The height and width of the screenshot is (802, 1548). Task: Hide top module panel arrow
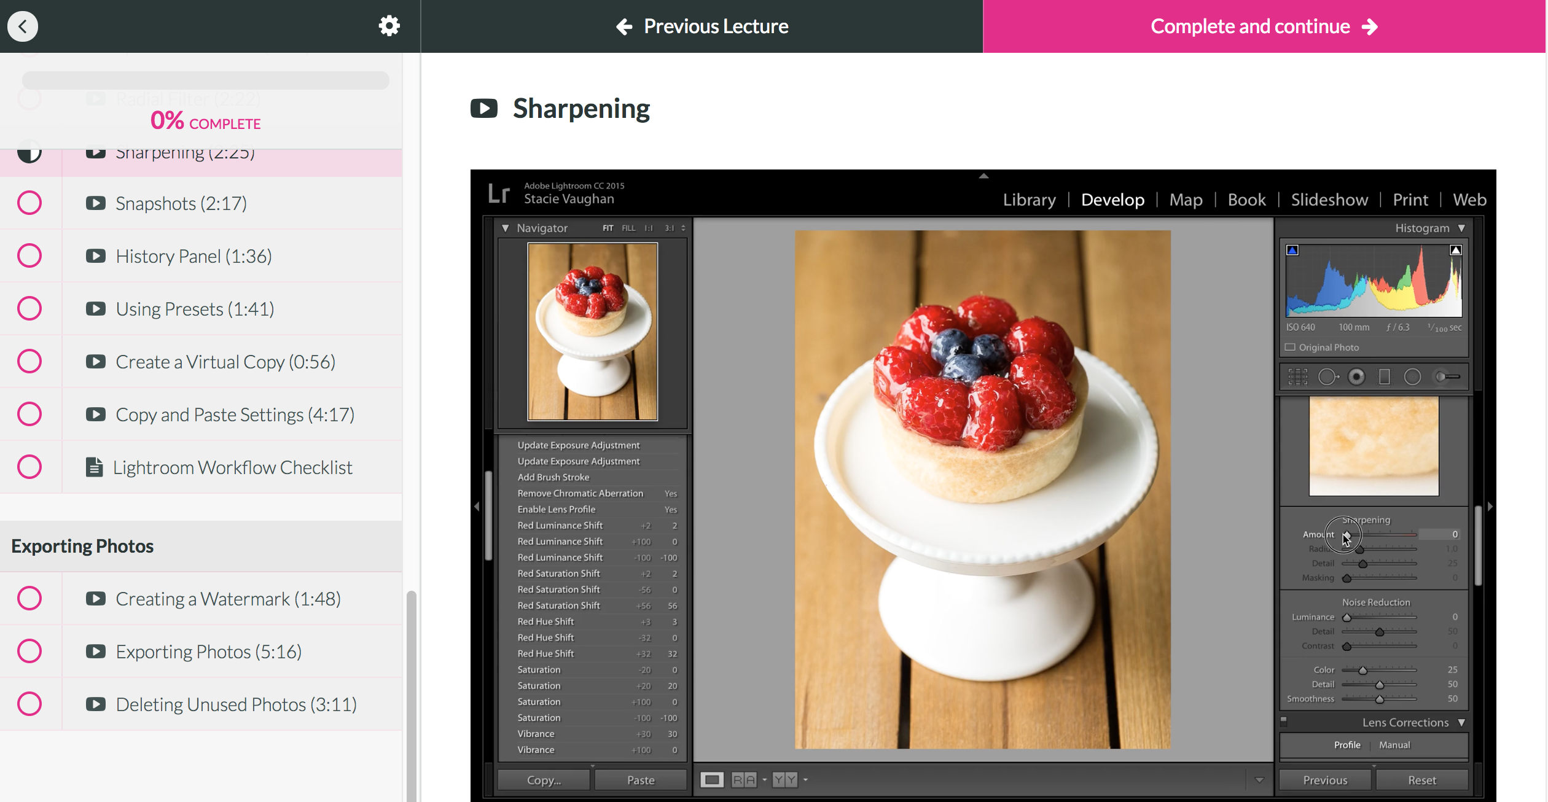[983, 176]
